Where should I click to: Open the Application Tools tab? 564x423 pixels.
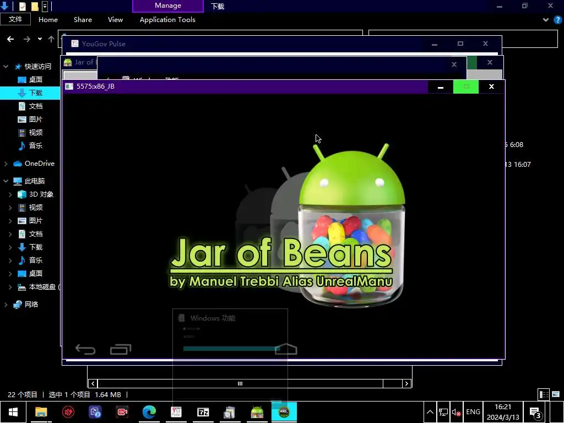coord(167,20)
